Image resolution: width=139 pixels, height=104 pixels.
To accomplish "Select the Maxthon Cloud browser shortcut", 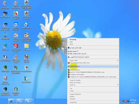I will point(16,26).
